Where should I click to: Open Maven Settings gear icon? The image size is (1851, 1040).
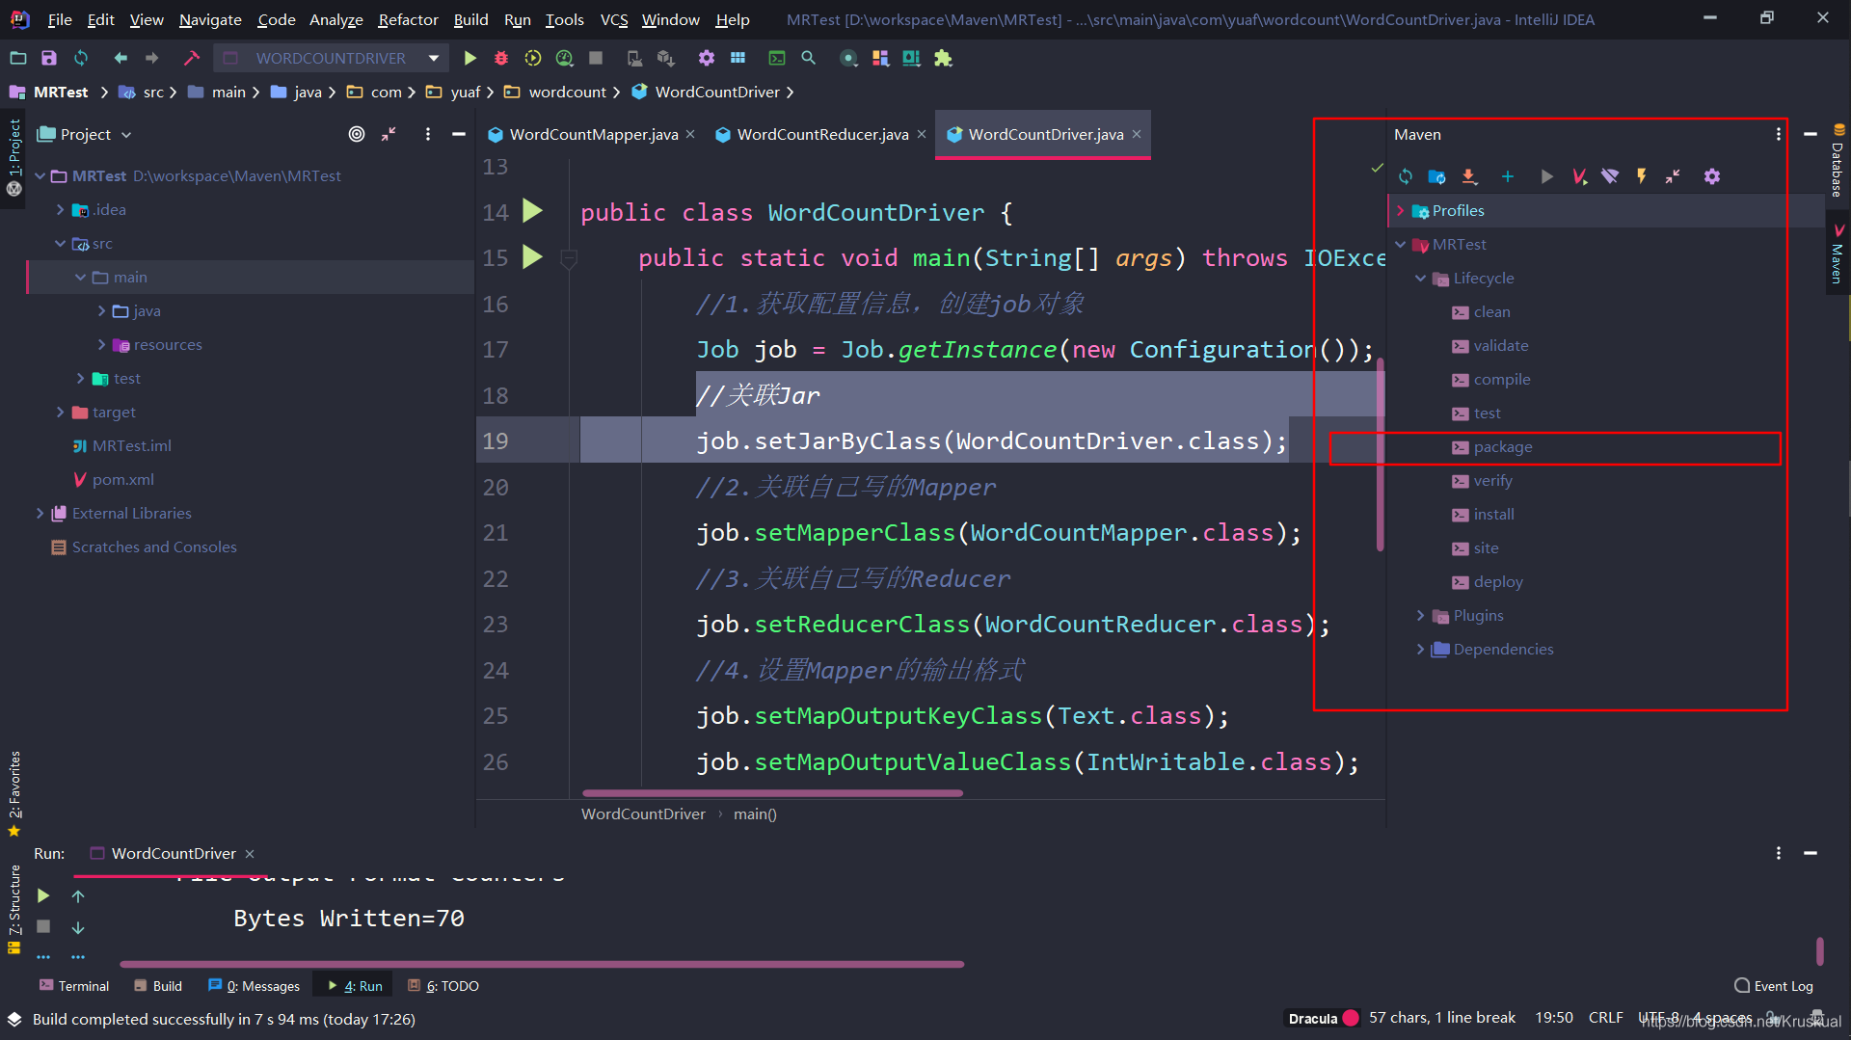pos(1712,176)
